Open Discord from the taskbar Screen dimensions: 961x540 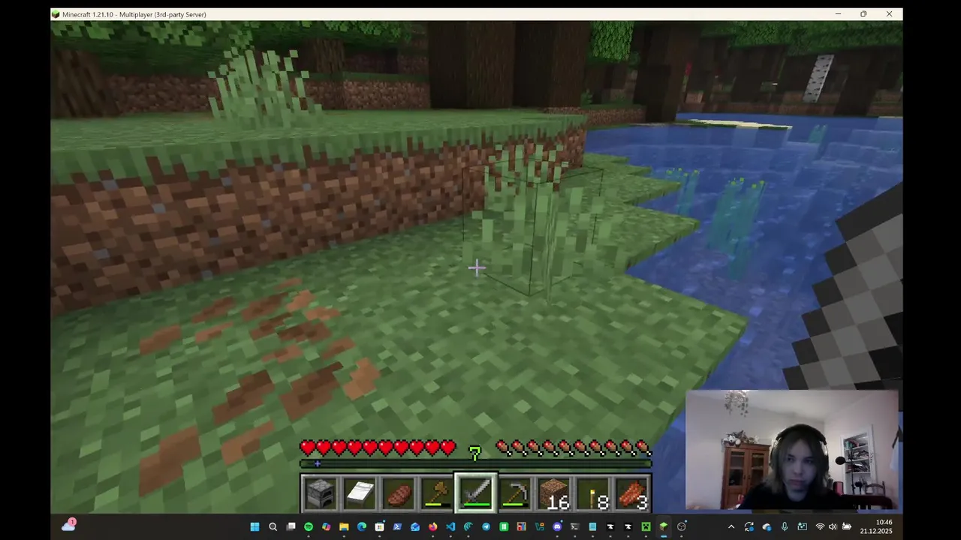click(557, 526)
